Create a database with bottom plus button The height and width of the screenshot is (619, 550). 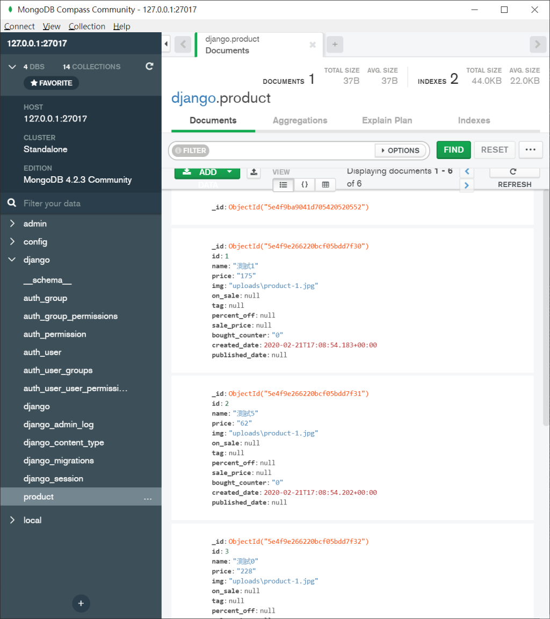(x=81, y=603)
